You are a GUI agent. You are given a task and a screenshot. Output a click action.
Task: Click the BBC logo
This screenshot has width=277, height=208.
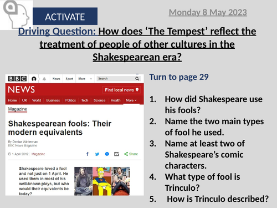point(17,79)
